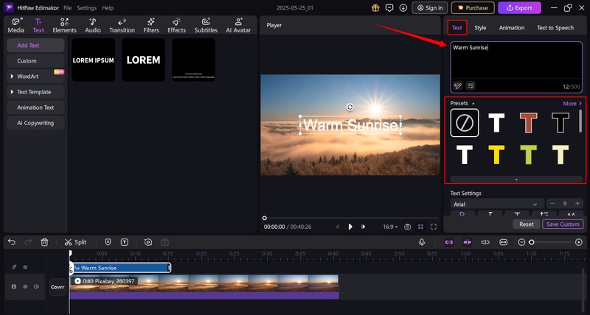Open the feedback message icon
Viewport: 590px width, 315px height.
[389, 8]
